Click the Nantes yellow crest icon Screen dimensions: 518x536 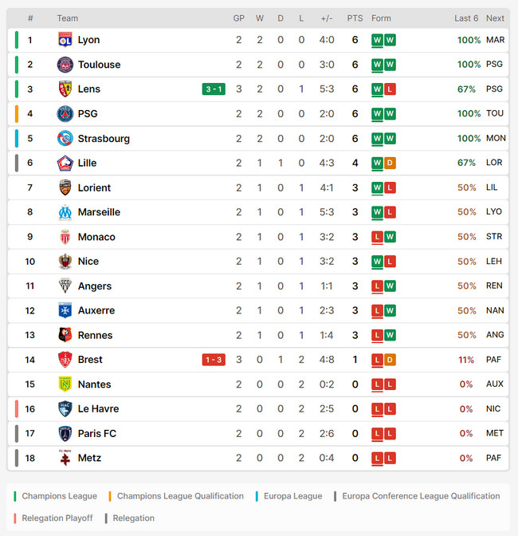tap(65, 384)
